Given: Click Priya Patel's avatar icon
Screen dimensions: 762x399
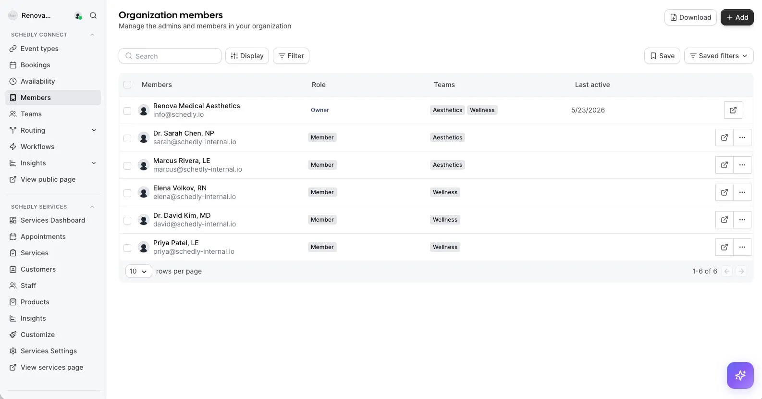Looking at the screenshot, I should pos(143,247).
